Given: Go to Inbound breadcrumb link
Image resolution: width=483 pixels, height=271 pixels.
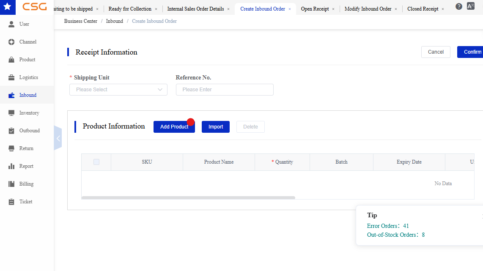Looking at the screenshot, I should (x=115, y=21).
